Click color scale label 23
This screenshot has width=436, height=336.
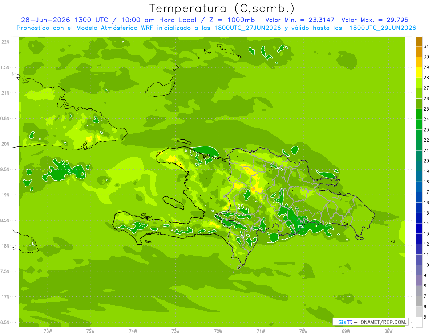point(427,130)
